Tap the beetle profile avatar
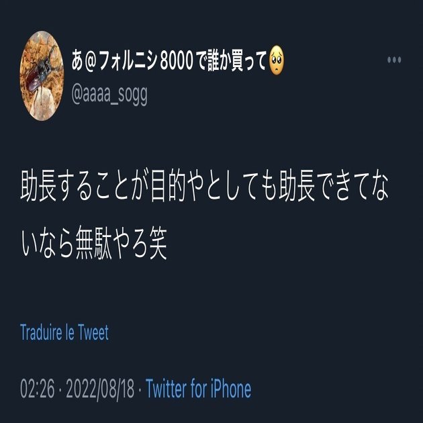 click(42, 76)
